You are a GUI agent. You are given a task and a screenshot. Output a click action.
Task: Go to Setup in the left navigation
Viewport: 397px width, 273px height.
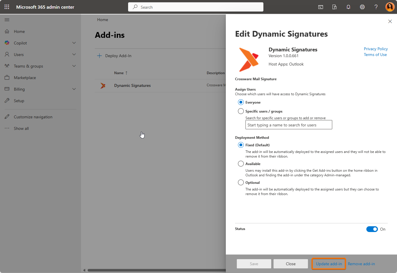pos(19,101)
